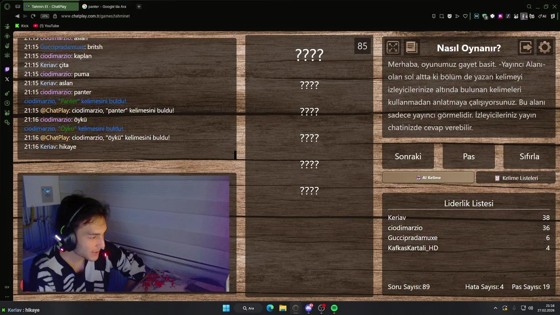Viewport: 560px width, 315px height.
Task: Open File Explorer from the taskbar
Action: [x=283, y=308]
